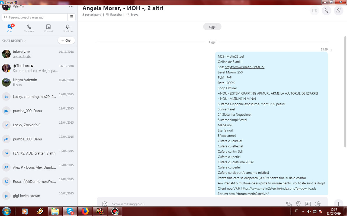The image size is (347, 216).
Task: Open media player from taskbar
Action: click(x=25, y=211)
